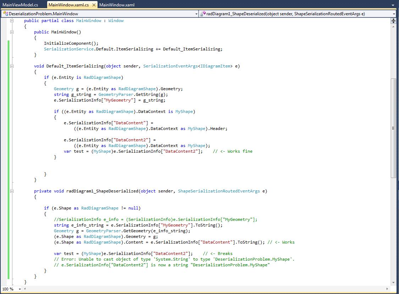399x294 pixels.
Task: Select the MainWindow.xaml.cs tab
Action: 69,5
